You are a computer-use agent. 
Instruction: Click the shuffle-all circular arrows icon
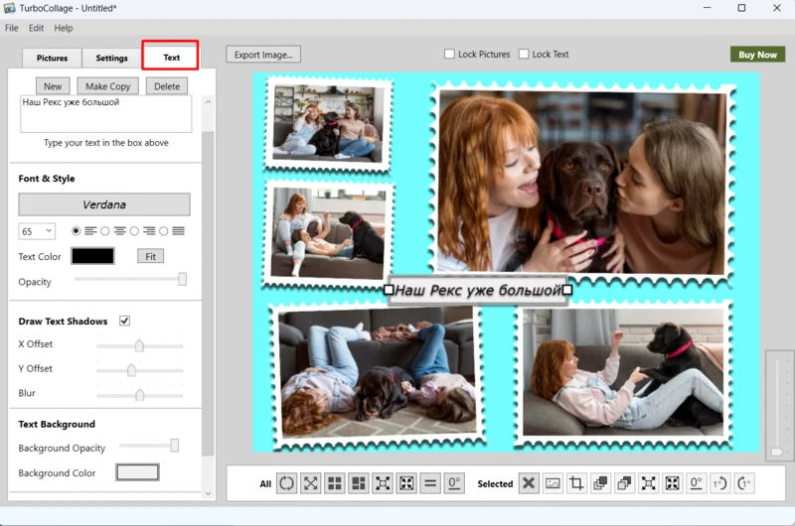286,483
